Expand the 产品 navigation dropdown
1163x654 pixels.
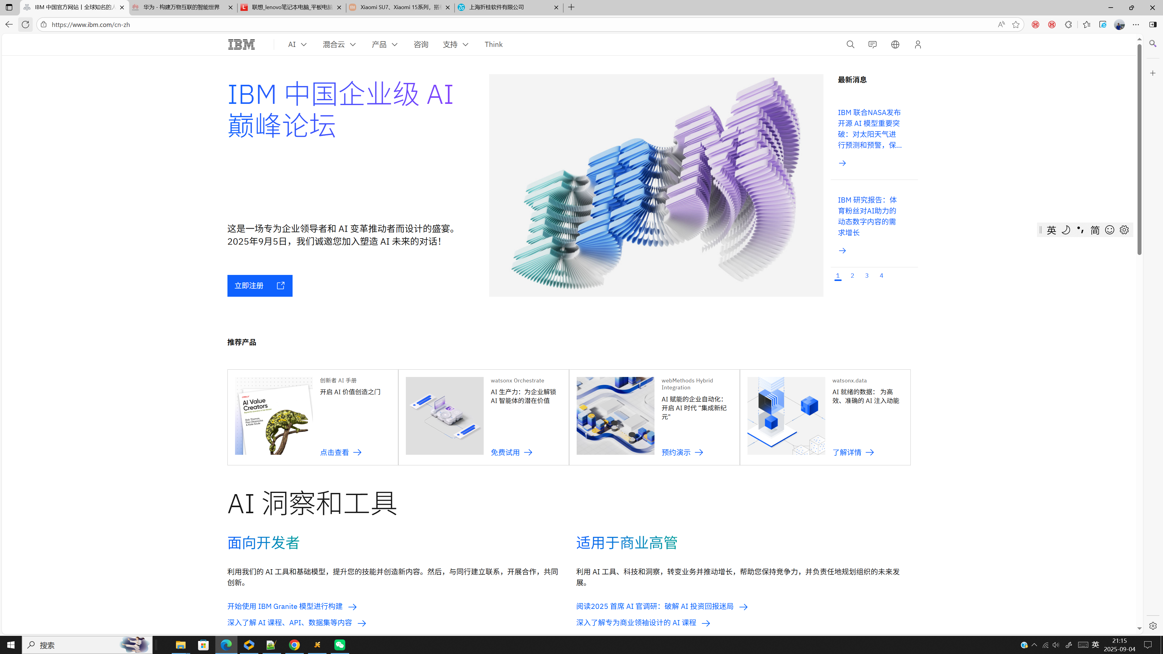point(384,44)
